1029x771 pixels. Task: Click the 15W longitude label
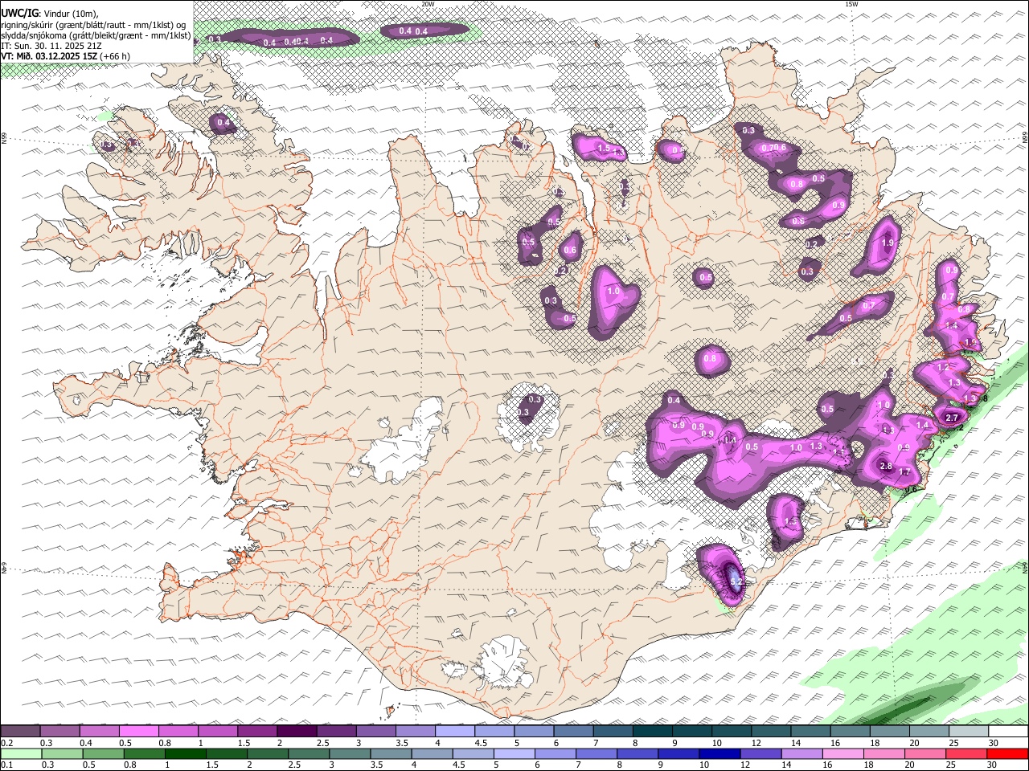(851, 4)
